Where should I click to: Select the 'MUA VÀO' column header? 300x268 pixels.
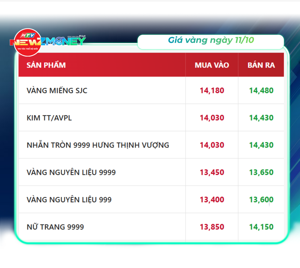(x=212, y=65)
